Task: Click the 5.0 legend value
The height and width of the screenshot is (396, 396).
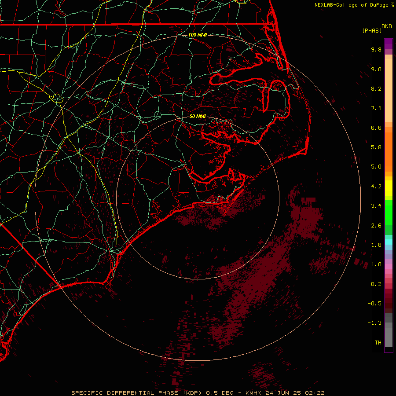Action: 376,167
